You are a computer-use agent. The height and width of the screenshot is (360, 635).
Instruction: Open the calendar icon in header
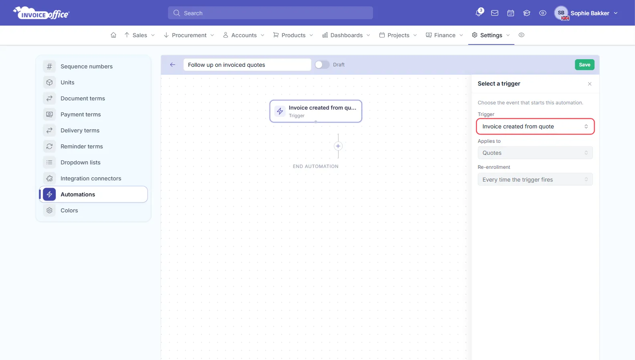511,13
